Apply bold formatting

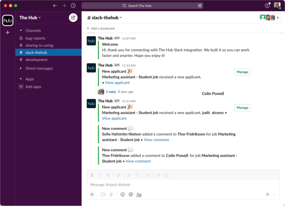[92, 175]
